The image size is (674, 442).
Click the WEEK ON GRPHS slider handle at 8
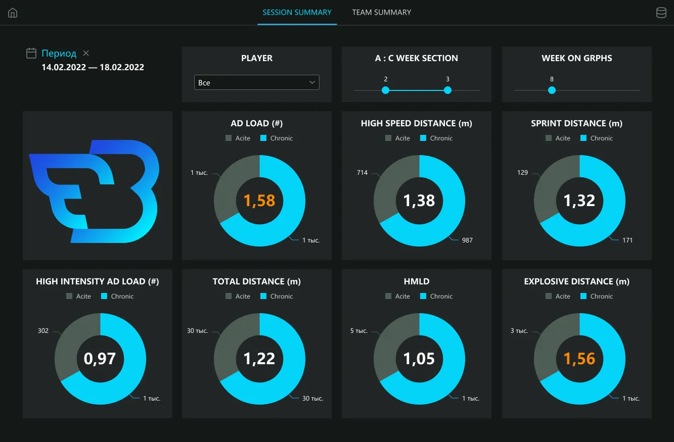(552, 90)
